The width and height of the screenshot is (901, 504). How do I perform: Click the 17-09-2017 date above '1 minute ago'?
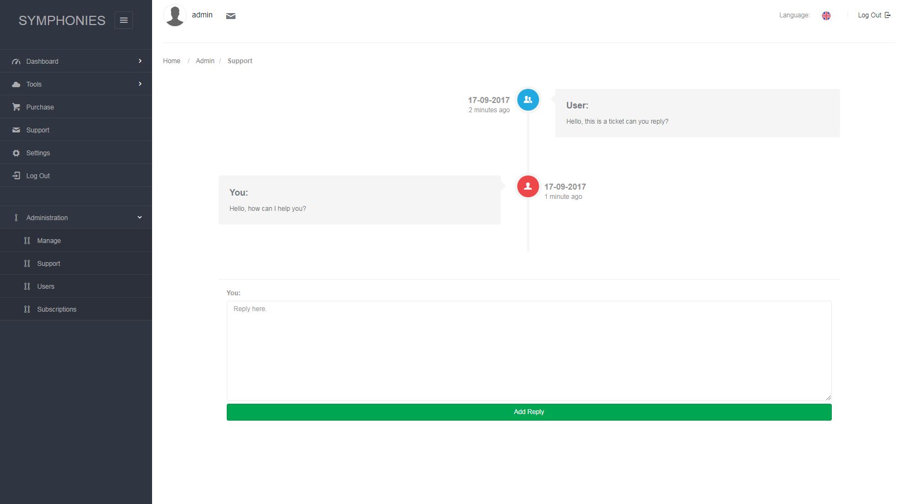565,187
